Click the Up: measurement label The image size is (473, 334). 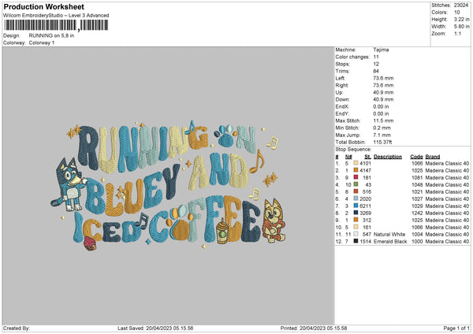coord(339,92)
